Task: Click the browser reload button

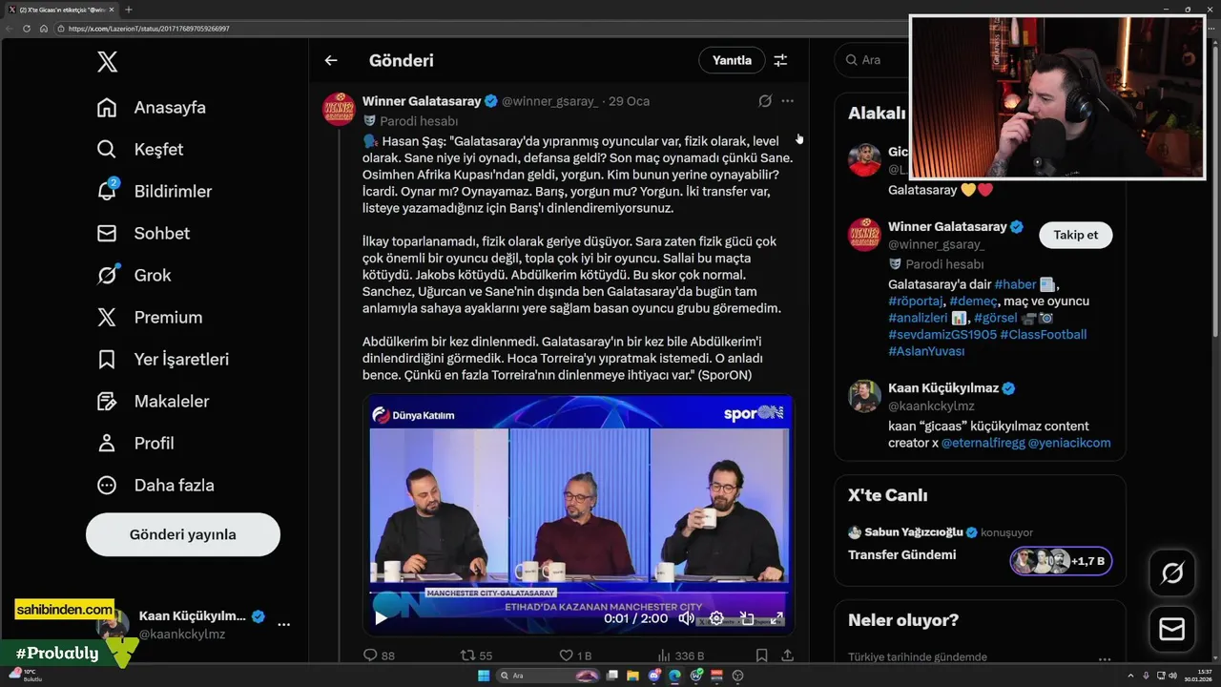Action: coord(26,29)
